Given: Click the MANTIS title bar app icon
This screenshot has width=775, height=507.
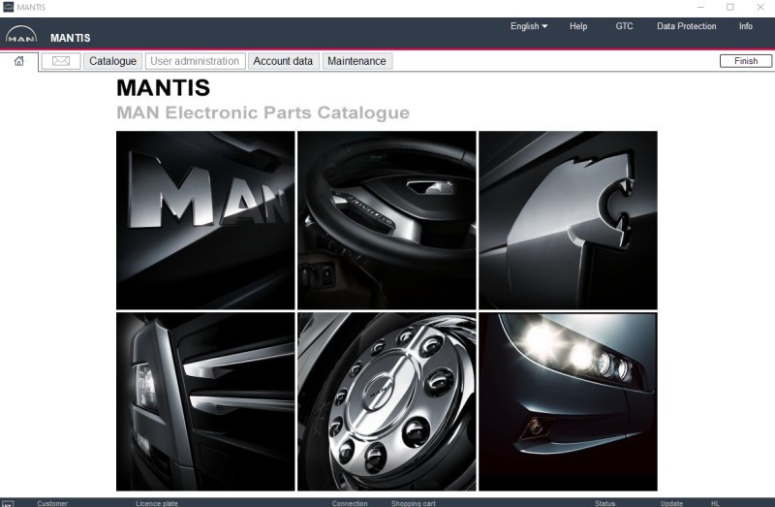Looking at the screenshot, I should pyautogui.click(x=9, y=7).
